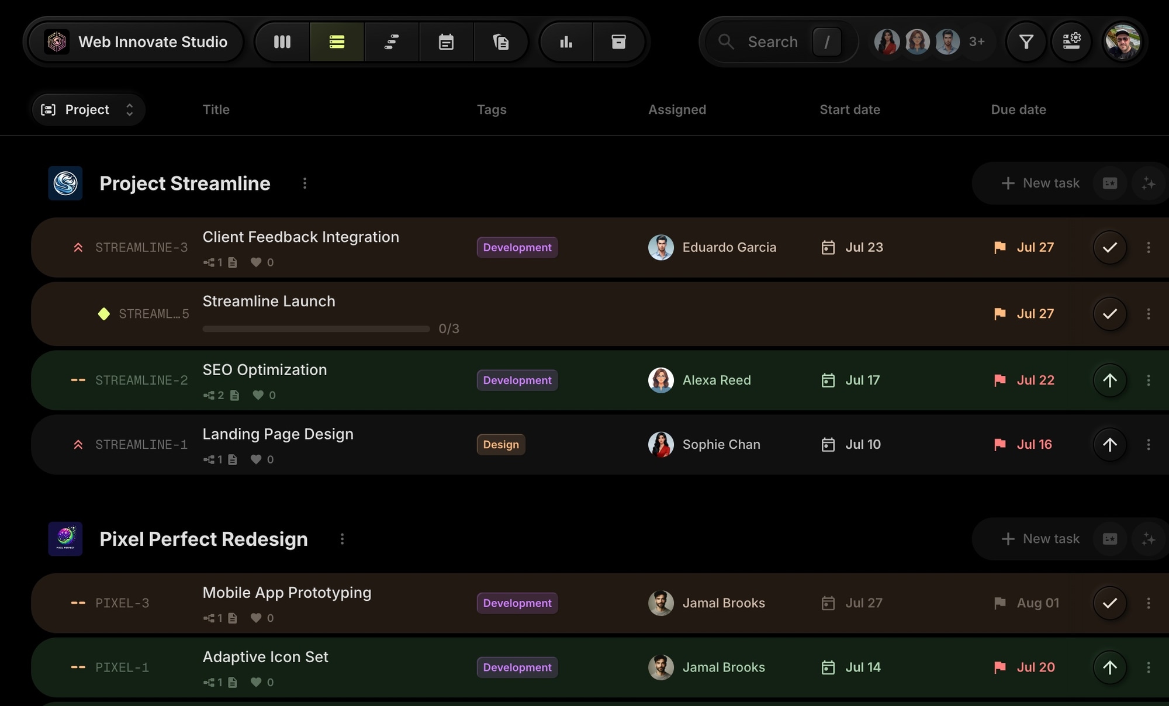Open more options for Landing Page Design
The height and width of the screenshot is (706, 1169).
1149,444
